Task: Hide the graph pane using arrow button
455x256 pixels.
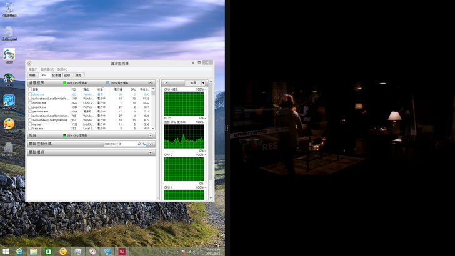Action: click(166, 82)
